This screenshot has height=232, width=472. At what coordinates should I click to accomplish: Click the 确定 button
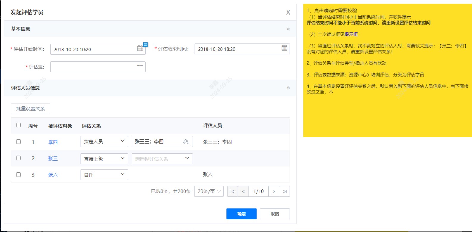241,214
